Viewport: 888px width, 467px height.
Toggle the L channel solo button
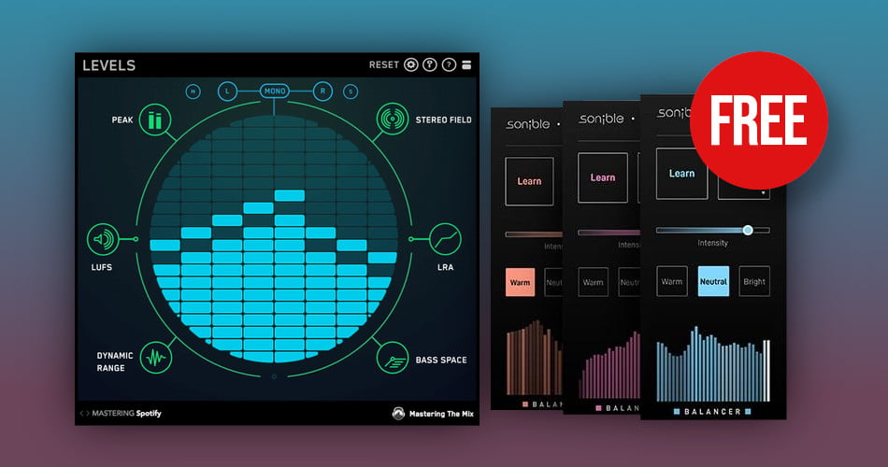(227, 91)
